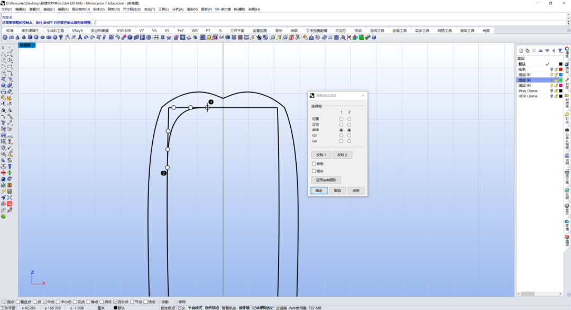Open the viewport title dropdown arrow
571x310 pixels.
[x=34, y=45]
